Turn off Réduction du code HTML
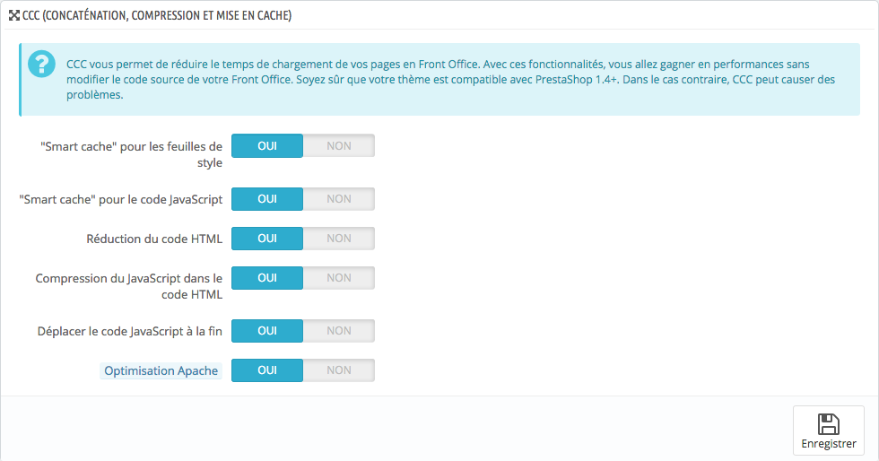 point(339,239)
